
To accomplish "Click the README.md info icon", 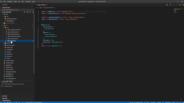I will point(5,76).
